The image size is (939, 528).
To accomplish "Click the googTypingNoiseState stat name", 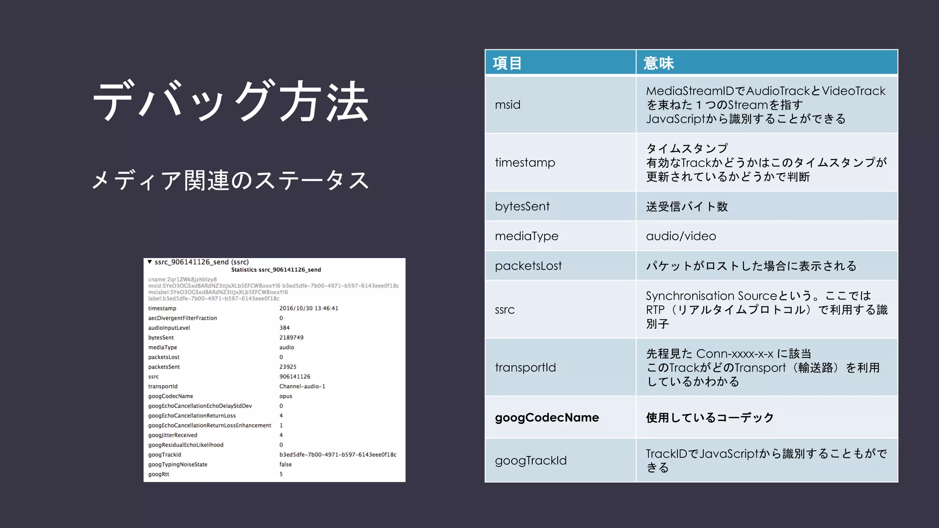I will click(x=177, y=464).
